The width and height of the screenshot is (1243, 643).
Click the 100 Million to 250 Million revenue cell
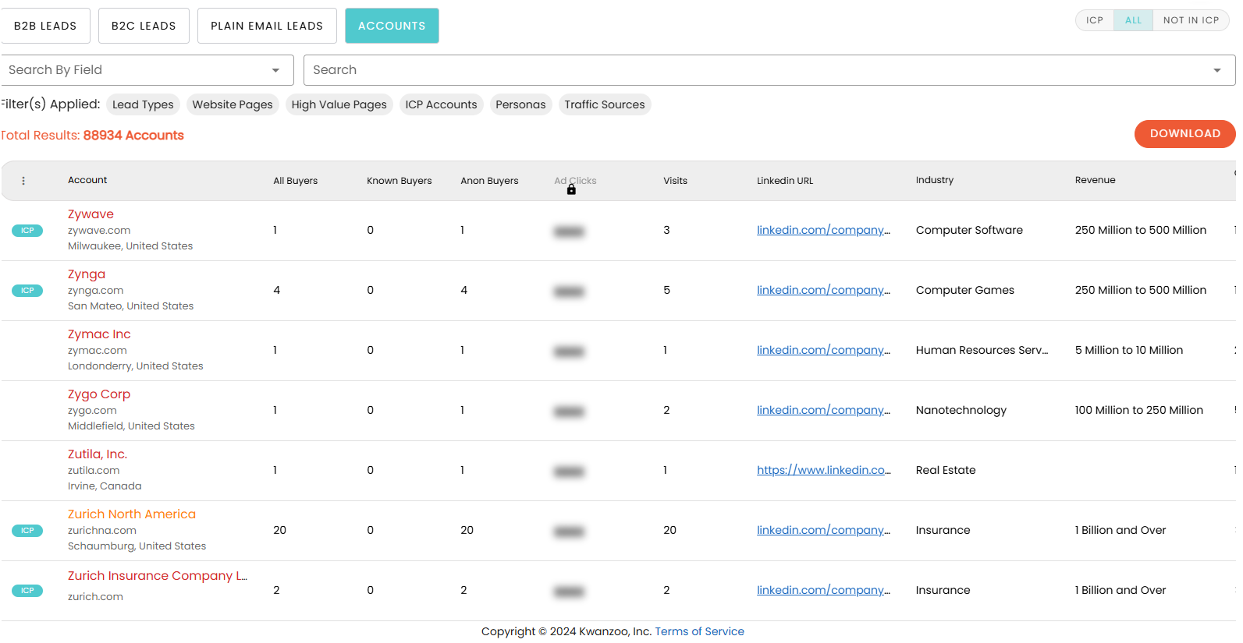pyautogui.click(x=1139, y=410)
